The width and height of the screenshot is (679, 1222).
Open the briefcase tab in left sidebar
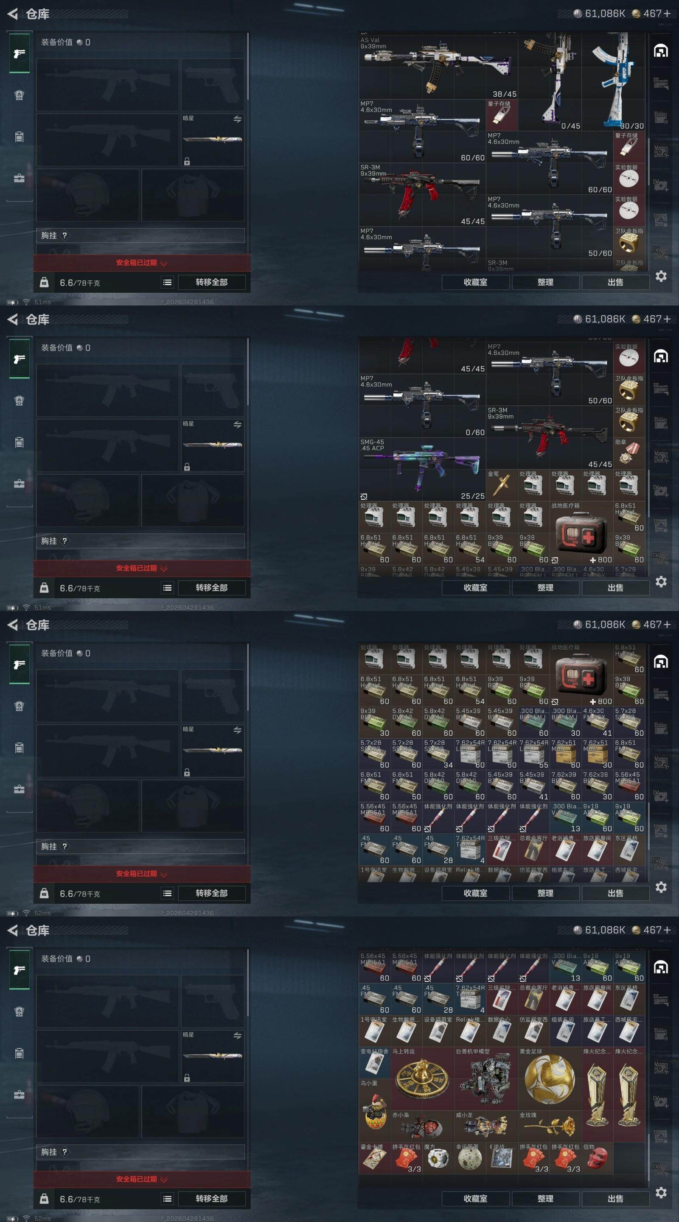click(19, 178)
